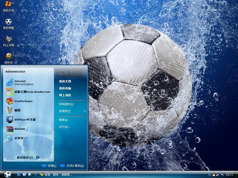Click the Administrator user name
238x178 pixels.
(15, 72)
